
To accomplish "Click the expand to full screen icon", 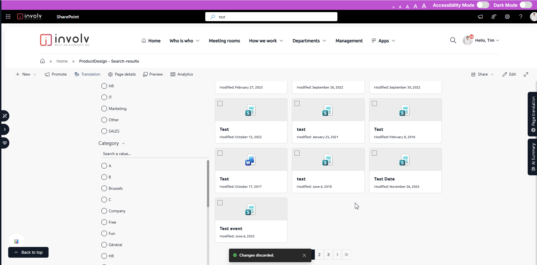I will click(x=526, y=74).
